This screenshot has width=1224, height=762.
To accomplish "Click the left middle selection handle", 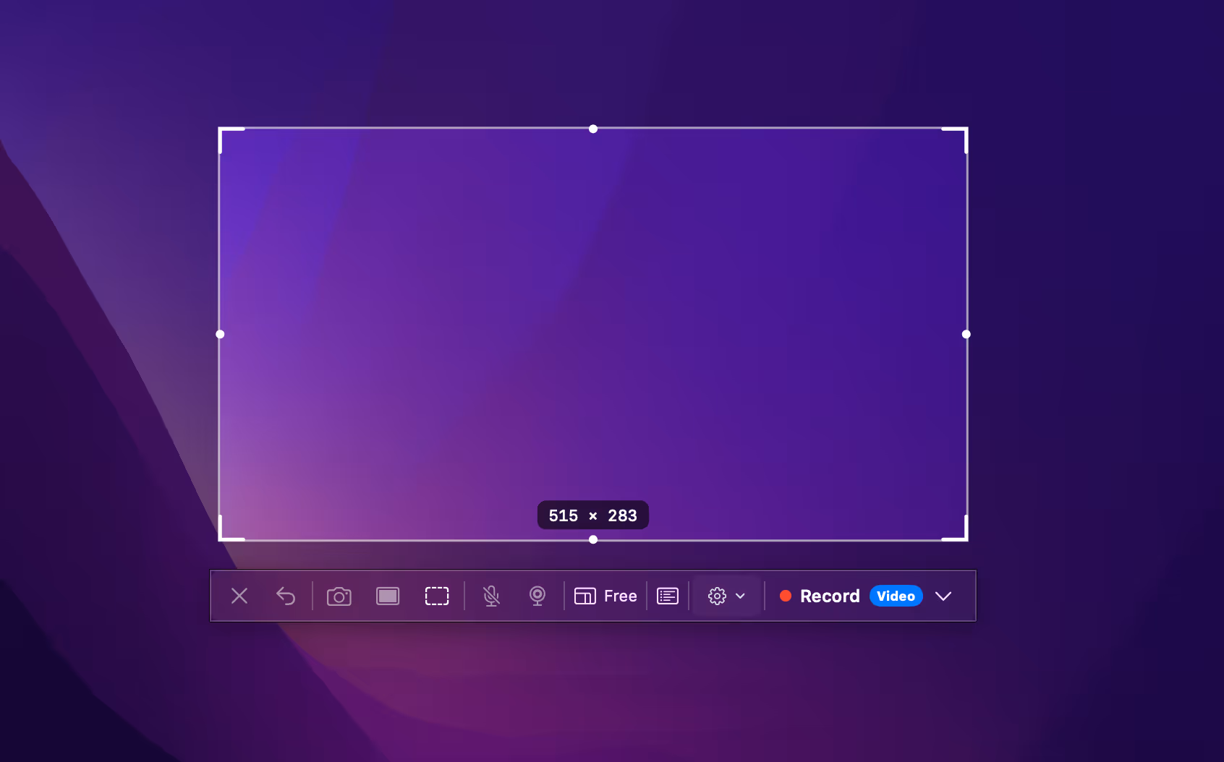I will coord(220,334).
